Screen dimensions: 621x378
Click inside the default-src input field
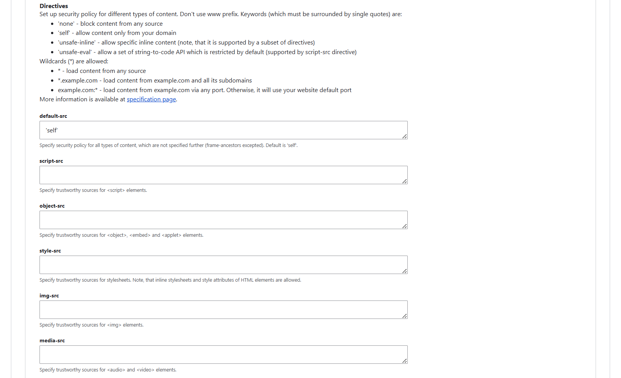coord(223,130)
